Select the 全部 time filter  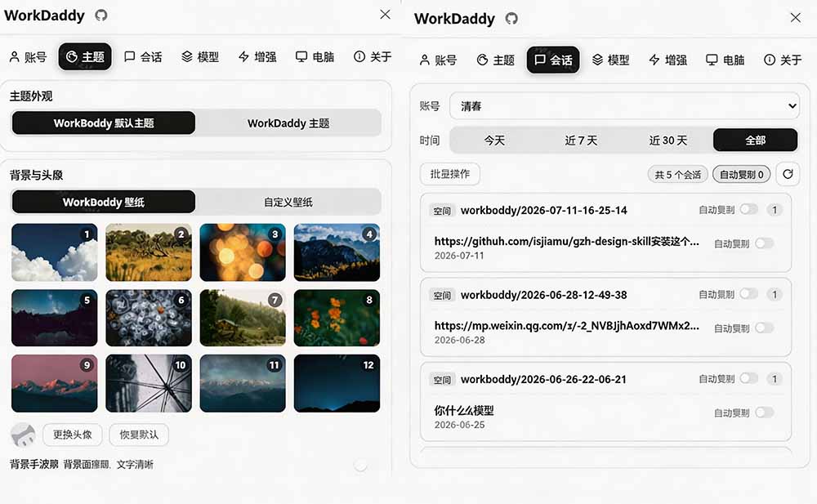click(x=755, y=140)
